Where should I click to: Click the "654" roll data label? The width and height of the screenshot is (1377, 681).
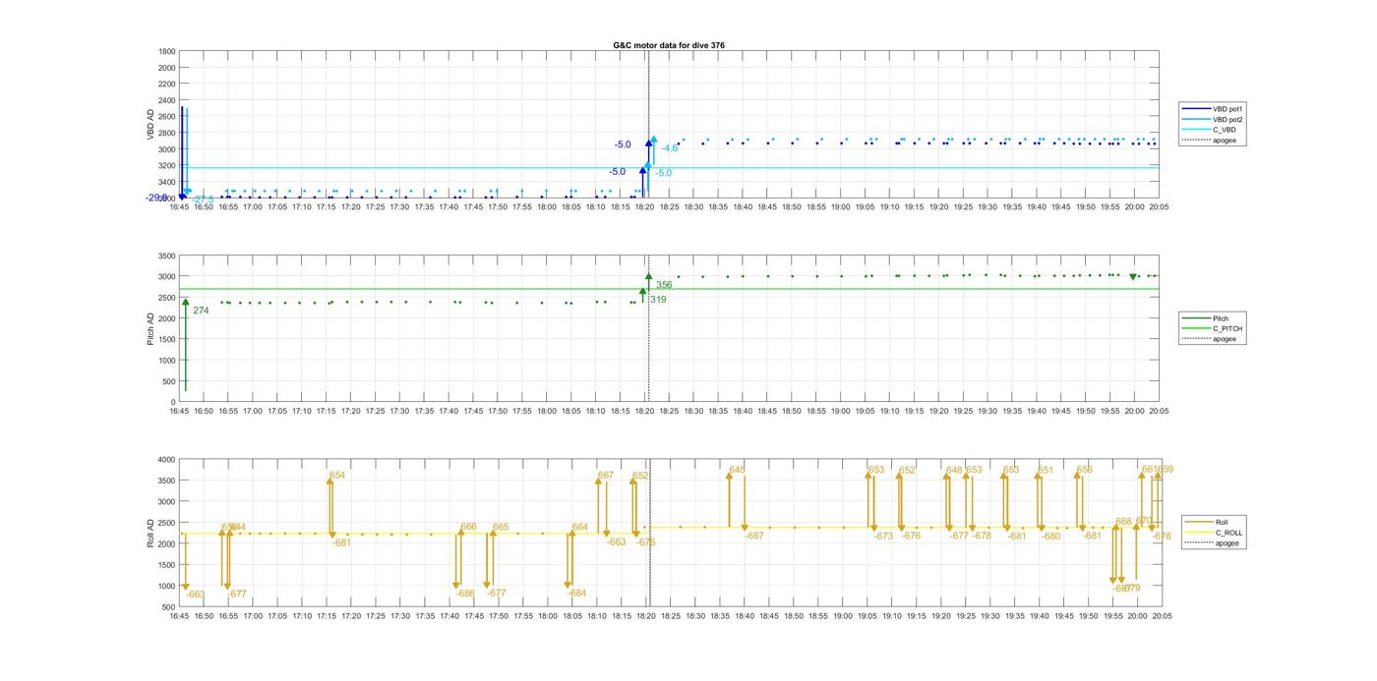pos(337,476)
